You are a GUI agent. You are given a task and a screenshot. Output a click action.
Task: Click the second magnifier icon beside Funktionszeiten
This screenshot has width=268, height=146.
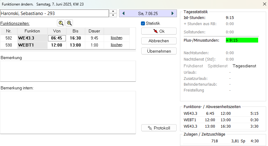[69, 23]
